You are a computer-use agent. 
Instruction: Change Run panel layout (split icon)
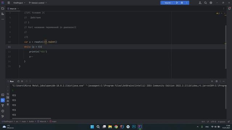216,81
